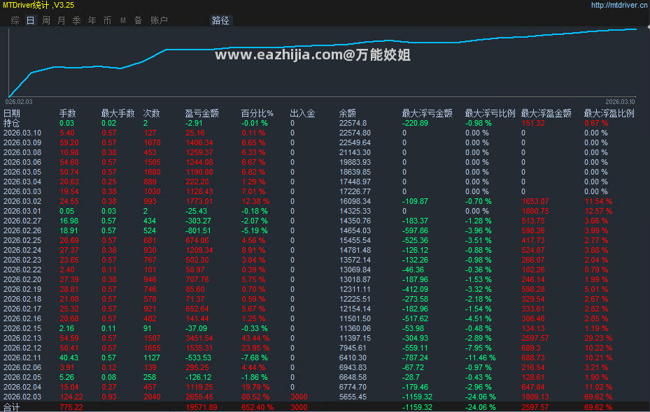Click profit value 3451.54

click(x=199, y=339)
